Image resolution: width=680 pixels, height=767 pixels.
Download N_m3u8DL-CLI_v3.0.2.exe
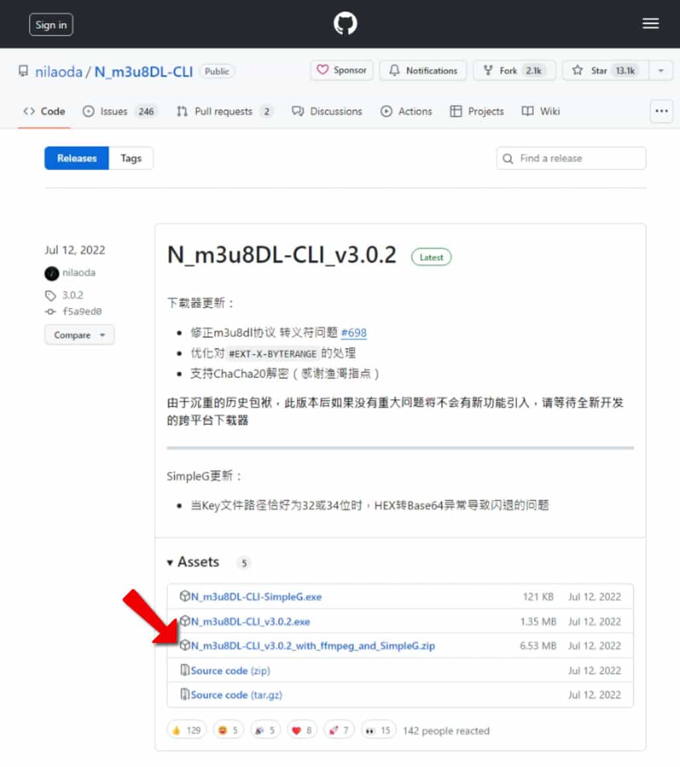click(250, 622)
